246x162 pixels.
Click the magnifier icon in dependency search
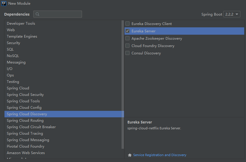coord(37,14)
